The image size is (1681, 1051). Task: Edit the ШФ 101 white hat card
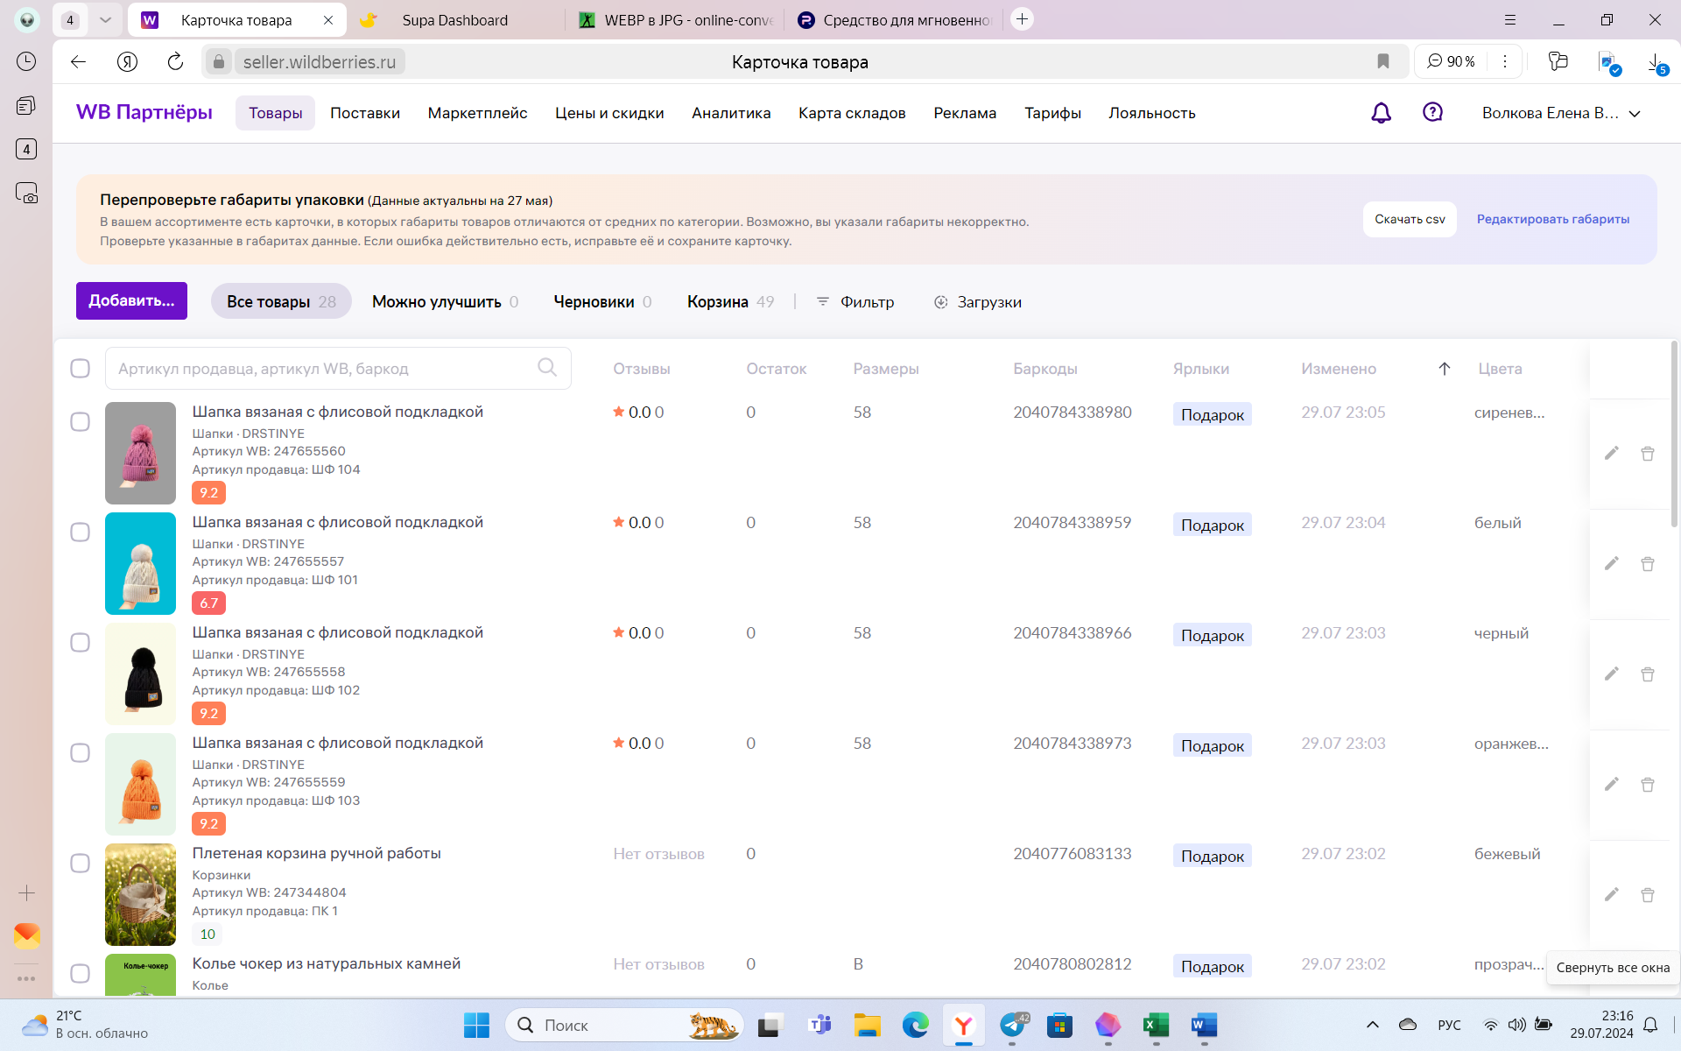coord(1611,563)
